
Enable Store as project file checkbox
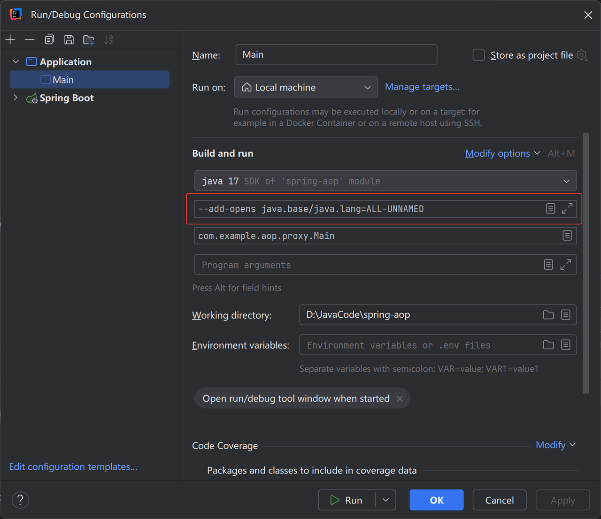pyautogui.click(x=478, y=55)
